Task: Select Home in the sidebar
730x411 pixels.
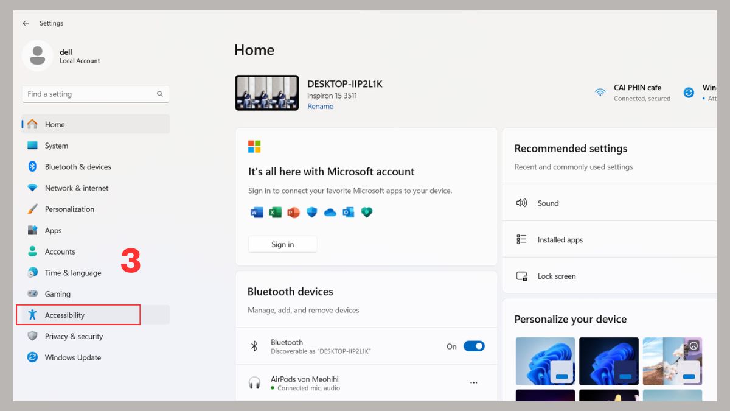Action: pos(96,124)
